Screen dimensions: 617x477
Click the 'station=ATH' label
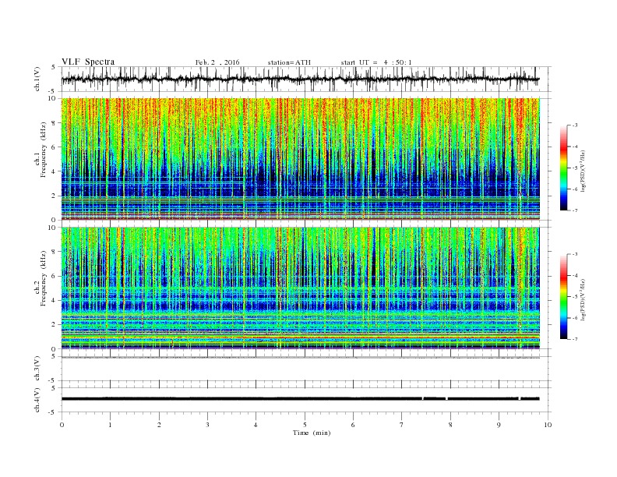[289, 62]
